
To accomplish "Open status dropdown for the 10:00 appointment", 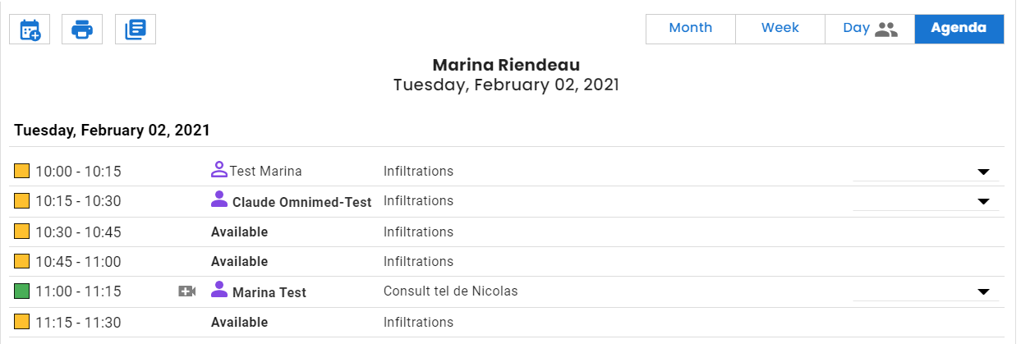I will click(926, 172).
